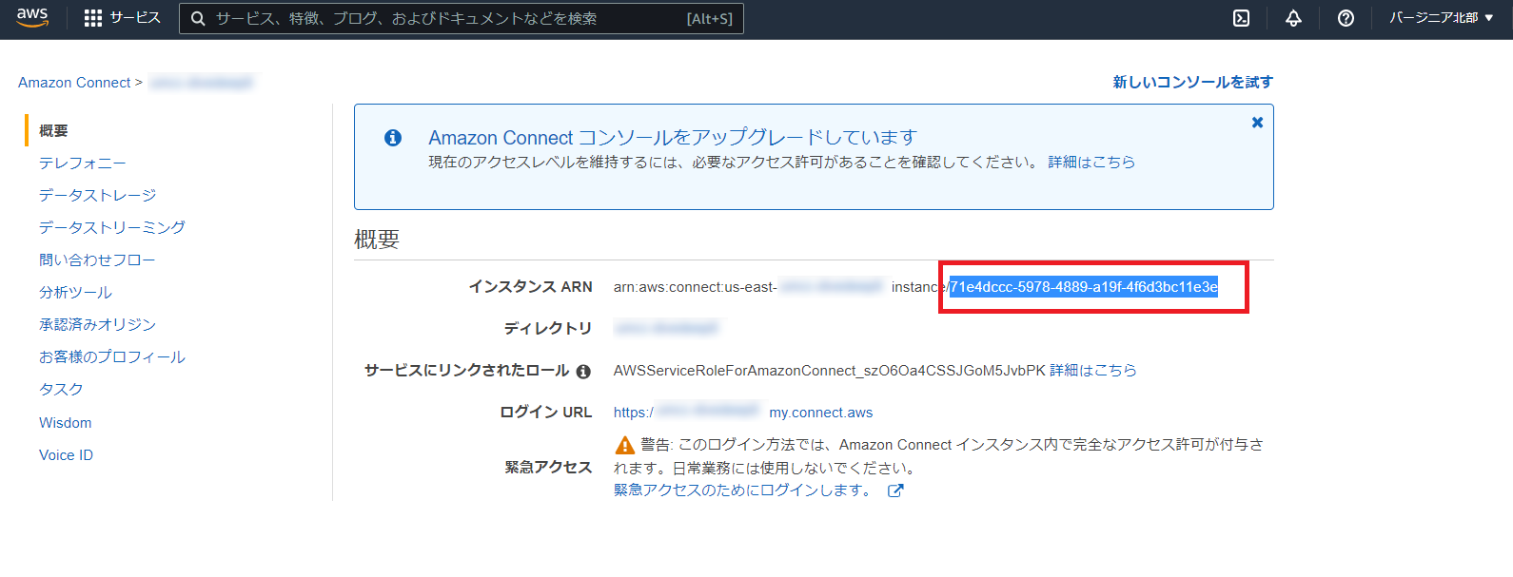The height and width of the screenshot is (577, 1513).
Task: Click the サービス label in the top bar
Action: (135, 18)
